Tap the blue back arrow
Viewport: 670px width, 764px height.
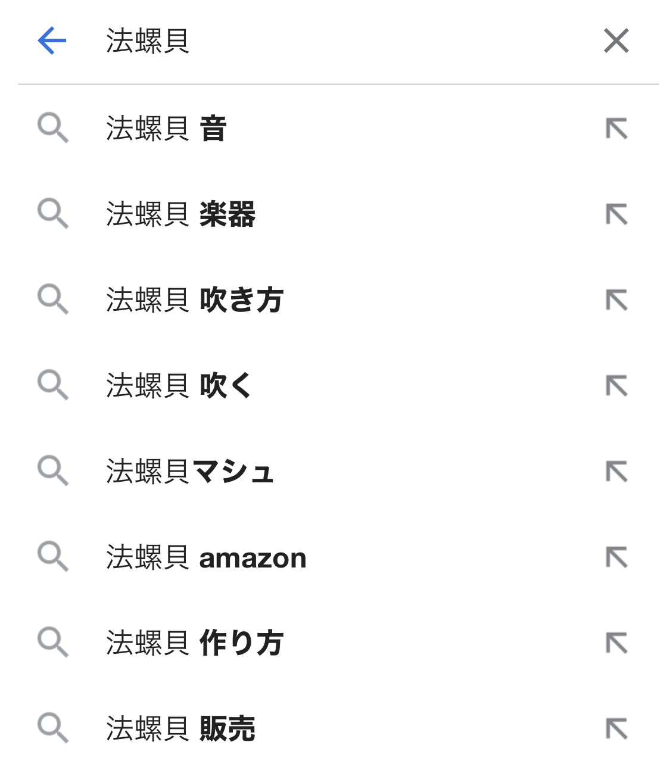tap(52, 41)
